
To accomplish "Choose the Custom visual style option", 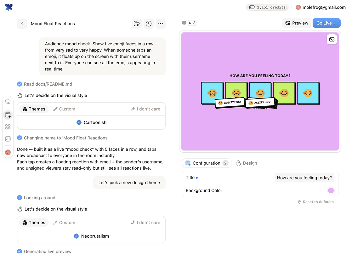I will [x=64, y=109].
